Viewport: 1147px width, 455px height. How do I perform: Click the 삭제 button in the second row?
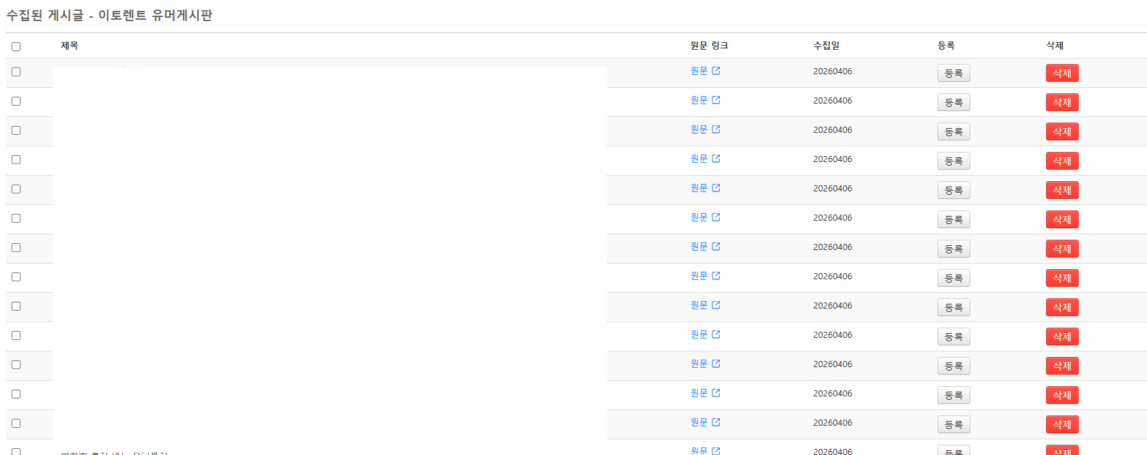tap(1062, 102)
